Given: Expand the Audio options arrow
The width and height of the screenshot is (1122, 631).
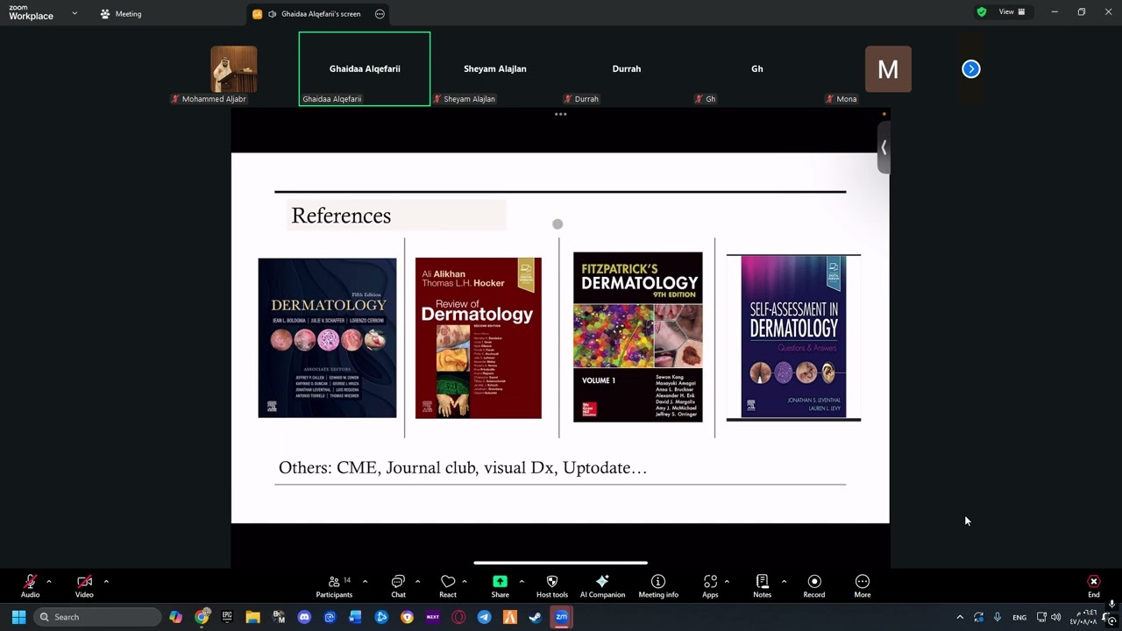Looking at the screenshot, I should pos(48,581).
